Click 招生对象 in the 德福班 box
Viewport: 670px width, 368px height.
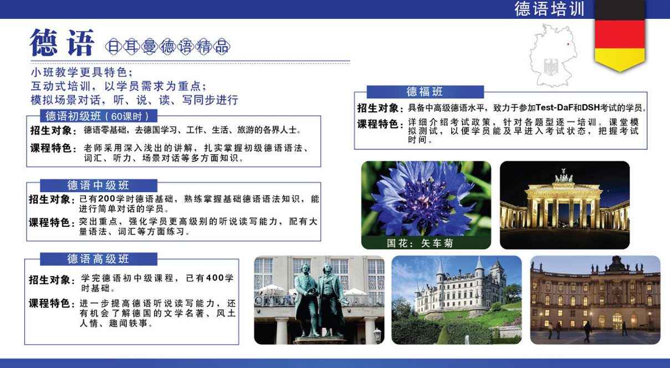380,108
